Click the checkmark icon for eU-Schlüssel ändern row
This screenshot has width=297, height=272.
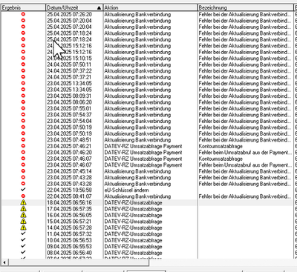tap(23, 190)
